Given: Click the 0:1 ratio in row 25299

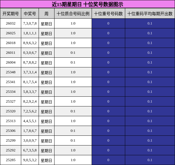Looking at the screenshot, I should click(x=73, y=140).
